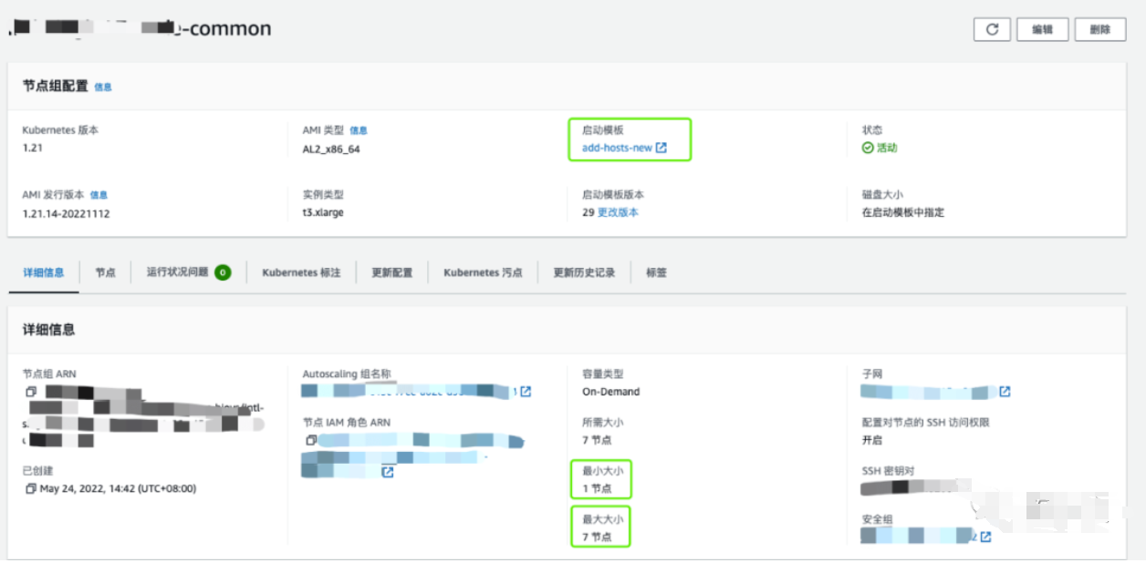Click 信息 link beside AMI 类型

click(x=359, y=131)
